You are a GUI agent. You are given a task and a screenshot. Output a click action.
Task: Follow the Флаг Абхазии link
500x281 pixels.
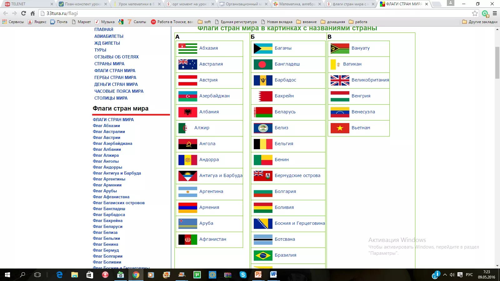click(x=106, y=126)
